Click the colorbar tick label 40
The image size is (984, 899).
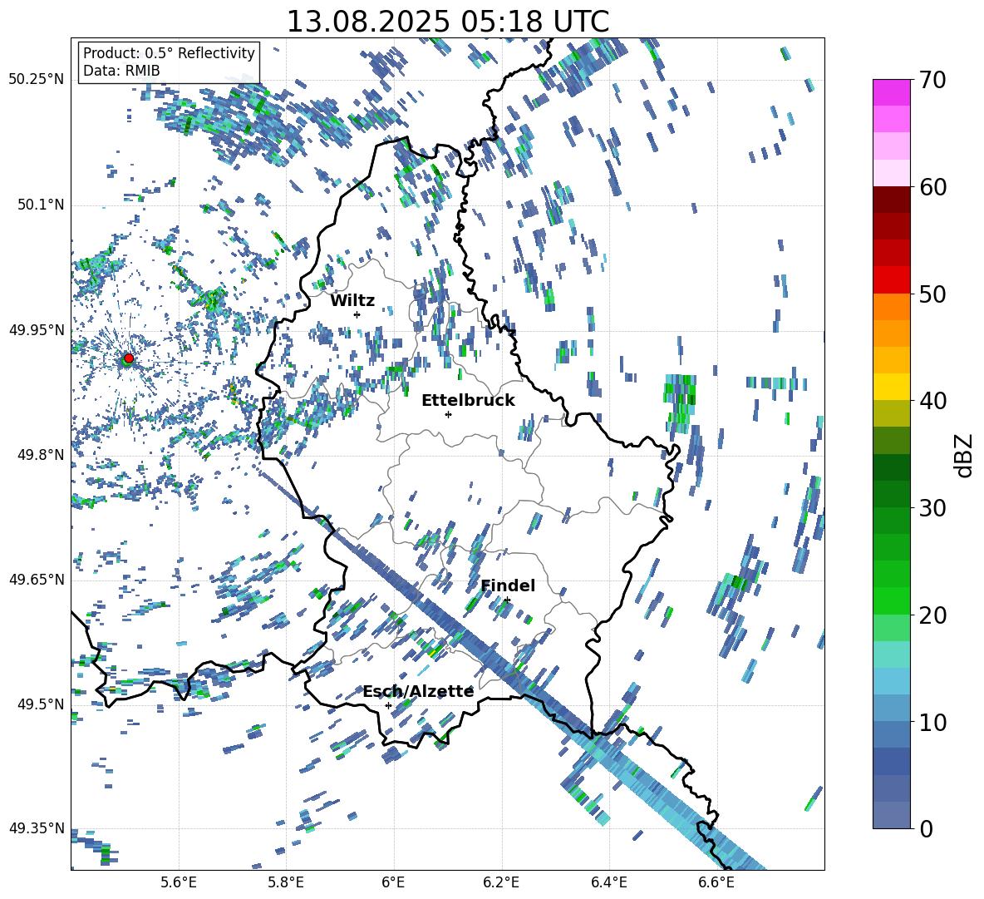click(x=932, y=401)
